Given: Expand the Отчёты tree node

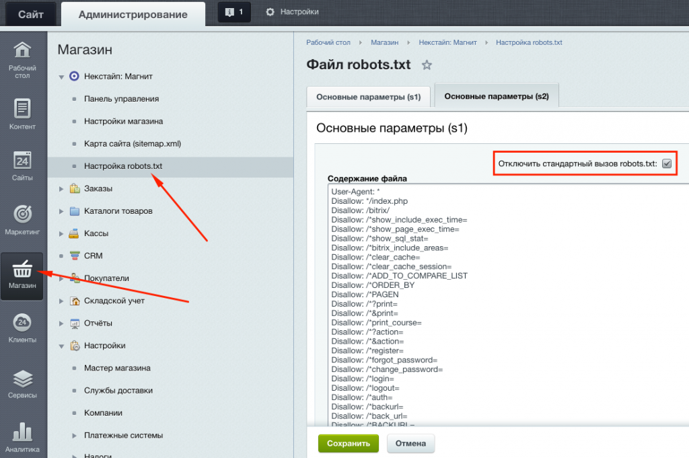Looking at the screenshot, I should click(x=61, y=323).
